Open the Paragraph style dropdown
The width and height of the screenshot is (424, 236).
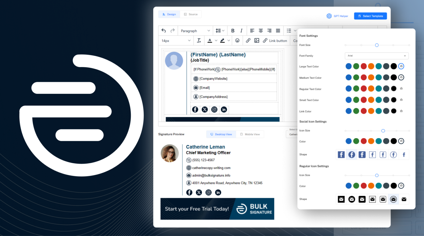tap(195, 31)
